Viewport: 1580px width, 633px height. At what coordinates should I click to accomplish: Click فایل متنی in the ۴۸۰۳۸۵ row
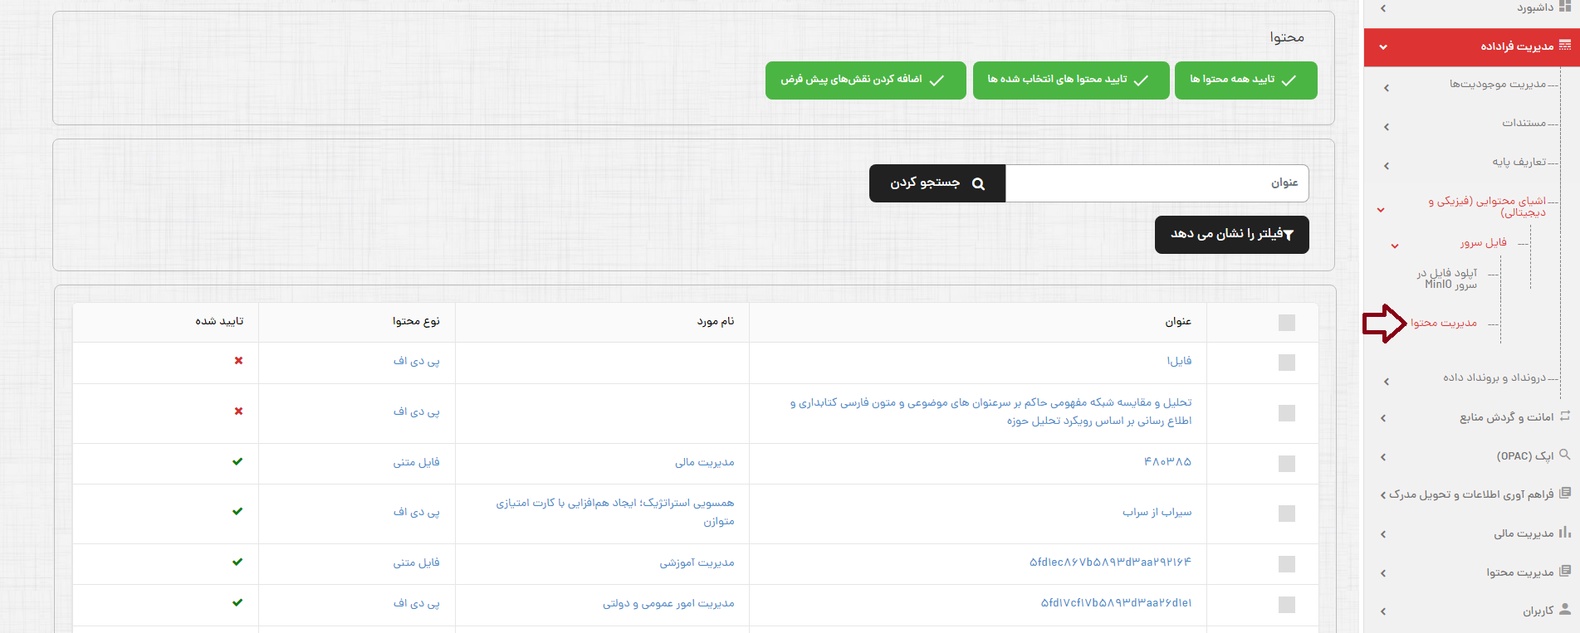pos(417,462)
